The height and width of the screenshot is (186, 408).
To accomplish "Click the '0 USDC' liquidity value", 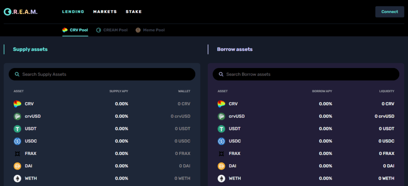I will [x=386, y=141].
